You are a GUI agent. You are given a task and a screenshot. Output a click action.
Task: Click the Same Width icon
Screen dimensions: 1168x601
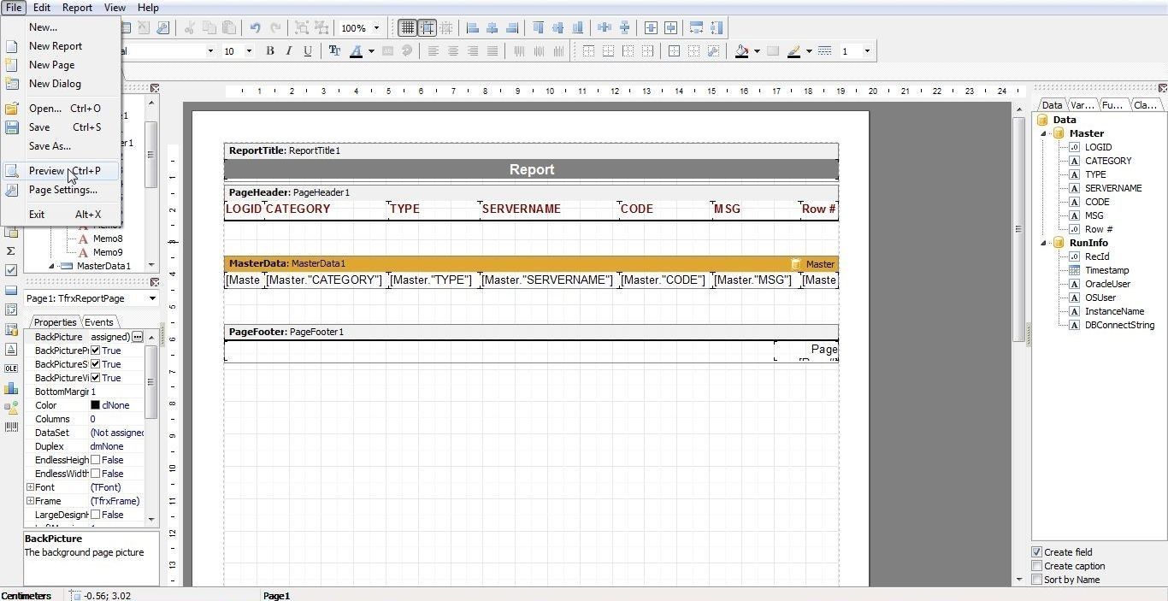pos(697,27)
